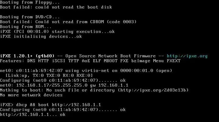Viewport: 219px width, 122px height.
Task: Click the Link:up status line
Action: tap(49, 76)
